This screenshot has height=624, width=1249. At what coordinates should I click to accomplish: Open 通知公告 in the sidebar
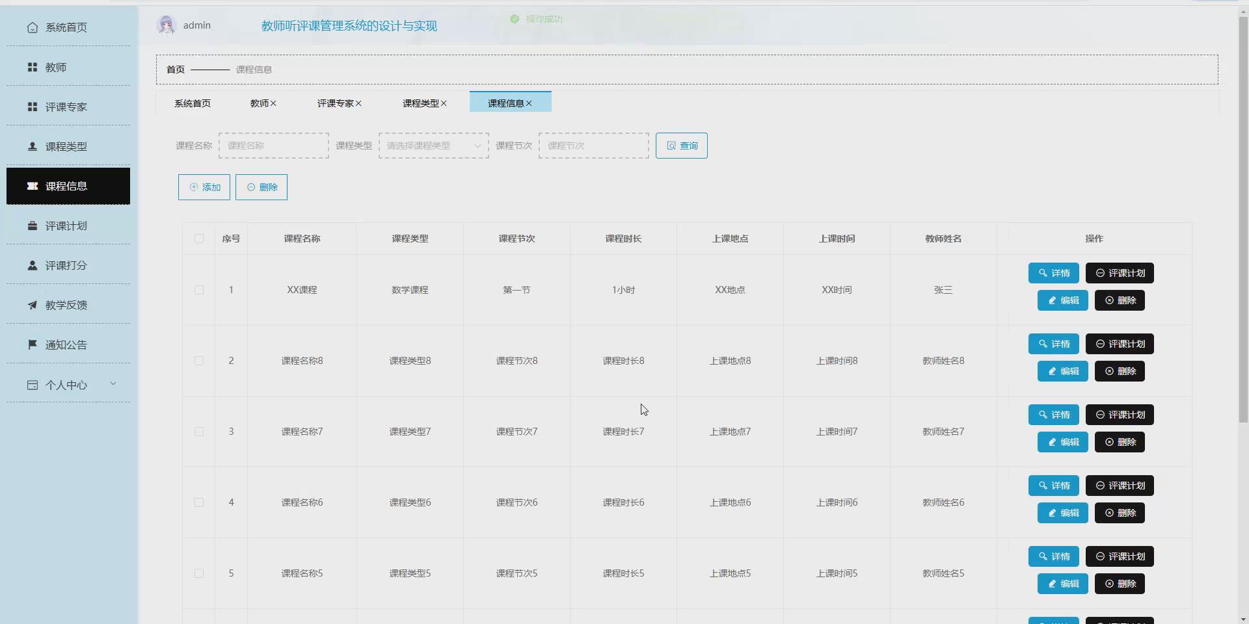pos(68,344)
